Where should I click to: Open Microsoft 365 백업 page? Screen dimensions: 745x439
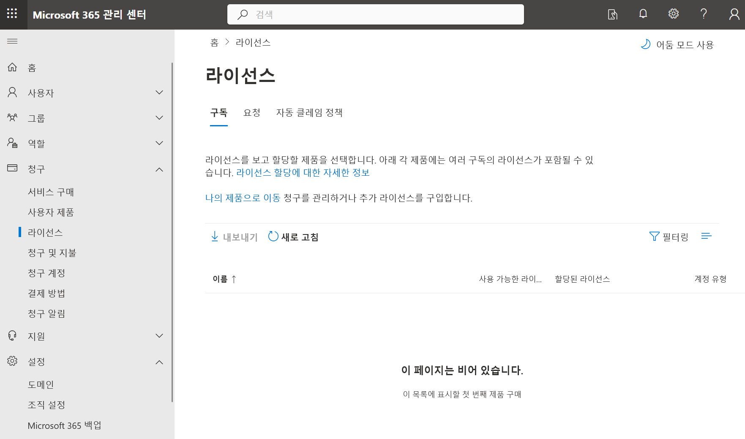[x=65, y=425]
